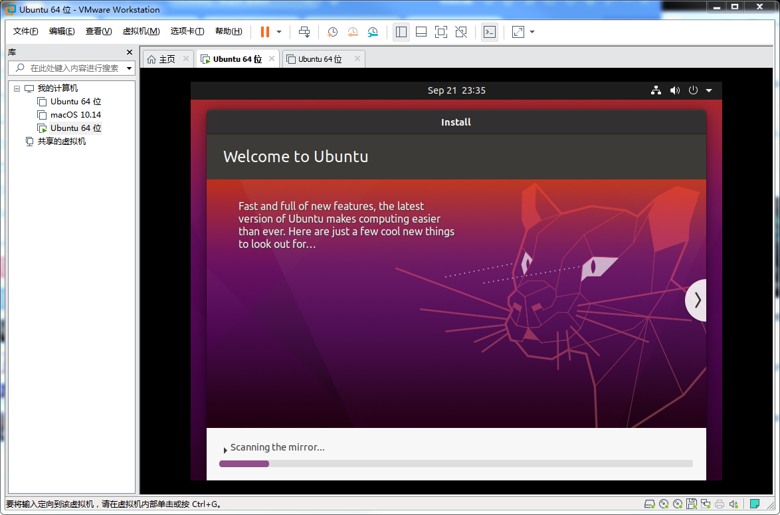The image size is (780, 515).
Task: Take a snapshot of this virtual machine
Action: coord(332,32)
